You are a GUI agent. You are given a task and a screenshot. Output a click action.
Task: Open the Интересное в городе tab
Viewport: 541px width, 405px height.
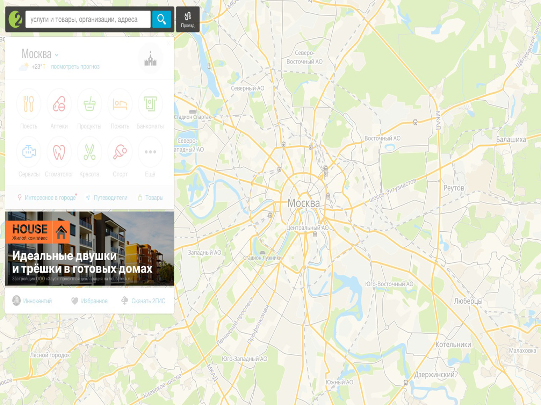50,198
